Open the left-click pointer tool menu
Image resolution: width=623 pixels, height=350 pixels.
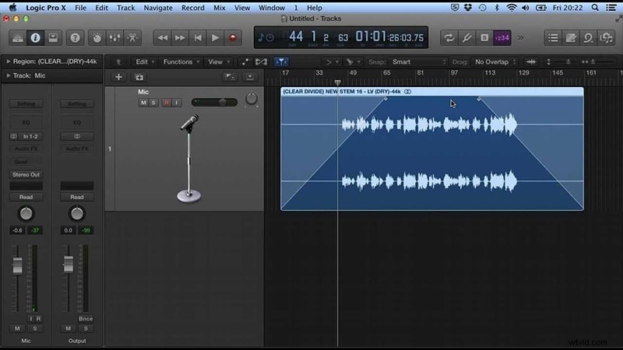[332, 62]
